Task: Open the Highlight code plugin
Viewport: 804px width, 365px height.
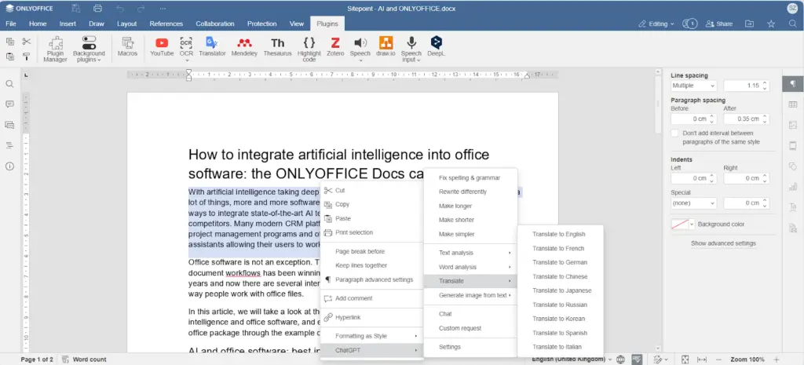Action: tap(309, 46)
